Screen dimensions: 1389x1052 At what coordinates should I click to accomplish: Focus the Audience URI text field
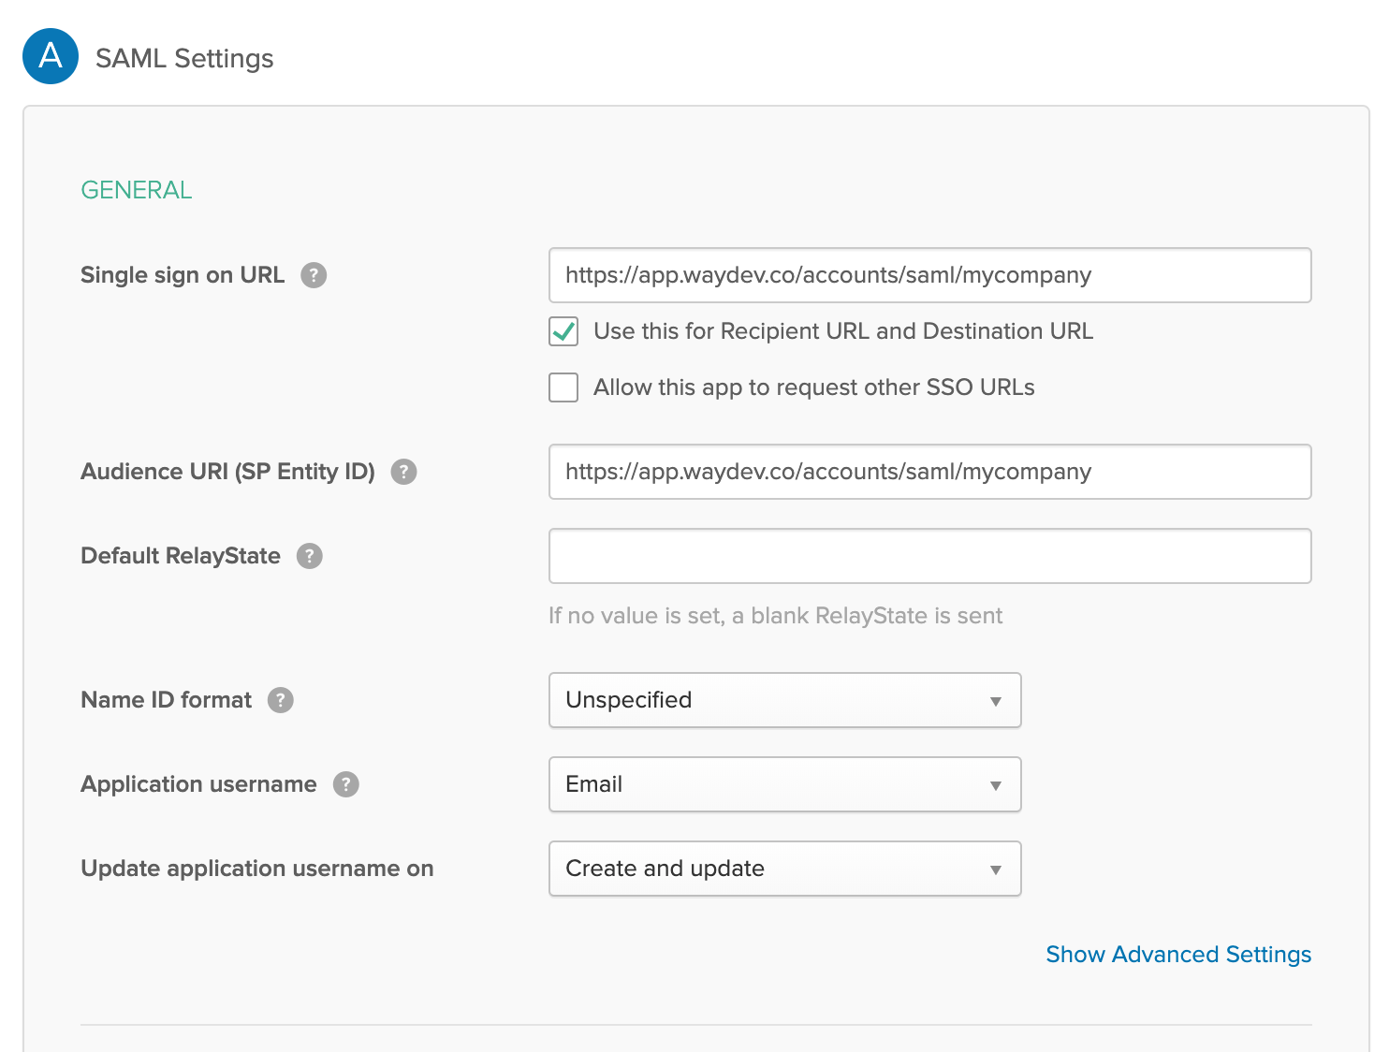(929, 472)
